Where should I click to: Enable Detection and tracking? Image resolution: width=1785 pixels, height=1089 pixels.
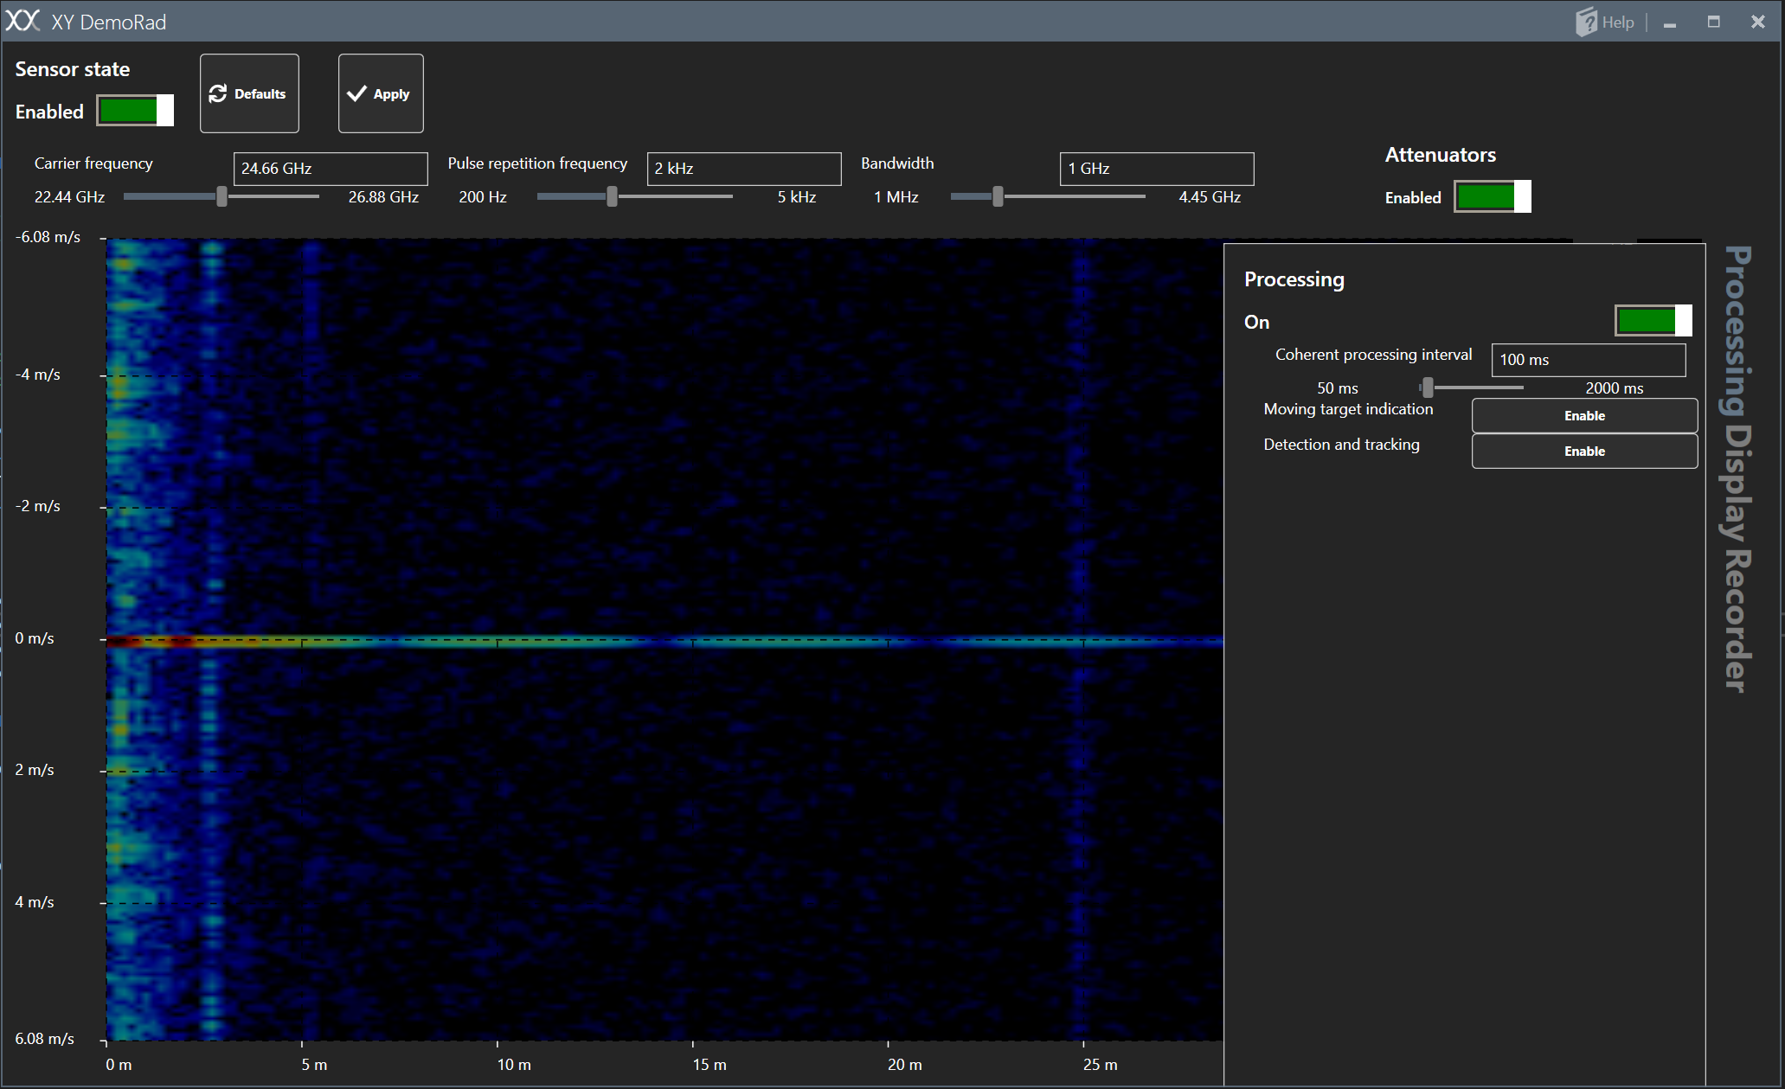click(1583, 452)
